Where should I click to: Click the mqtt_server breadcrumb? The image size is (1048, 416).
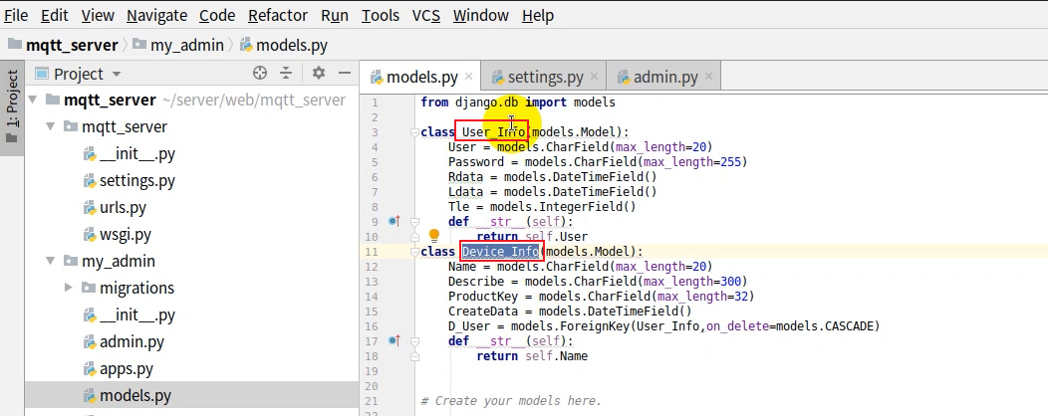tap(63, 46)
